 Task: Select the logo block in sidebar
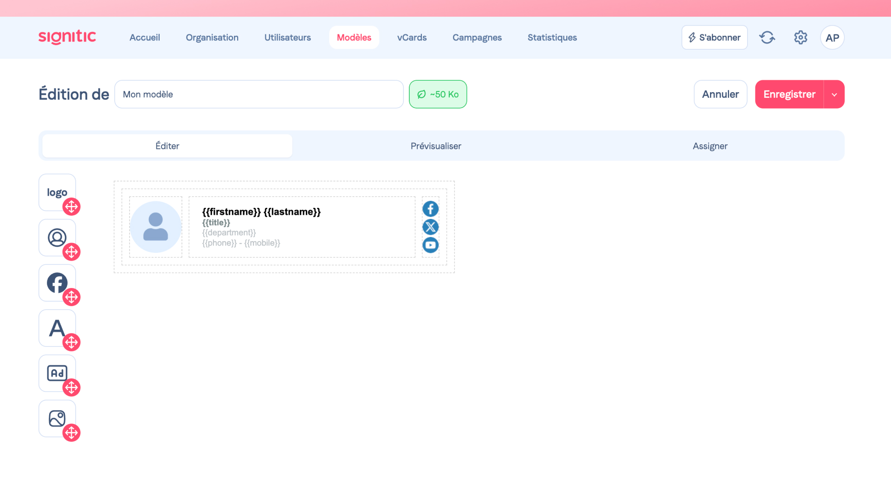pos(57,192)
